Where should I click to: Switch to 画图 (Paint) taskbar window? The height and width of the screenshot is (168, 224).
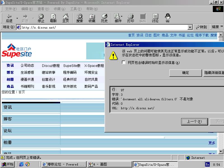tap(109, 164)
